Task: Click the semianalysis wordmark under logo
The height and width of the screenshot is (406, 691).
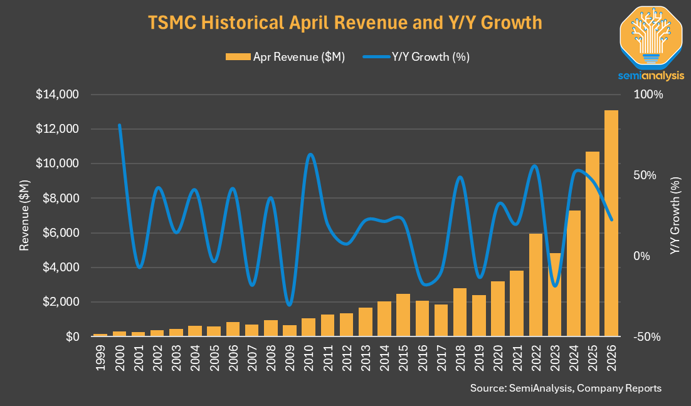Action: (651, 76)
